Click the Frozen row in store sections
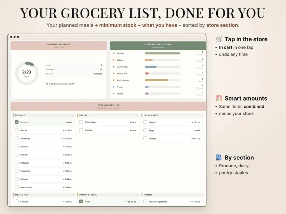This screenshot has height=214, width=286. coord(158,87)
